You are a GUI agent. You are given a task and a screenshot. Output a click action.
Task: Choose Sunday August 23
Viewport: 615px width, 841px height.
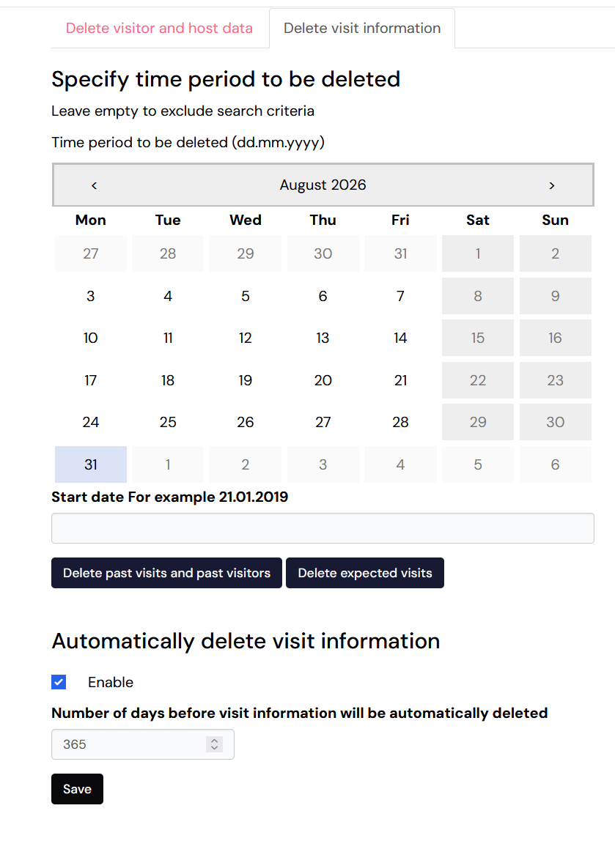pyautogui.click(x=556, y=380)
